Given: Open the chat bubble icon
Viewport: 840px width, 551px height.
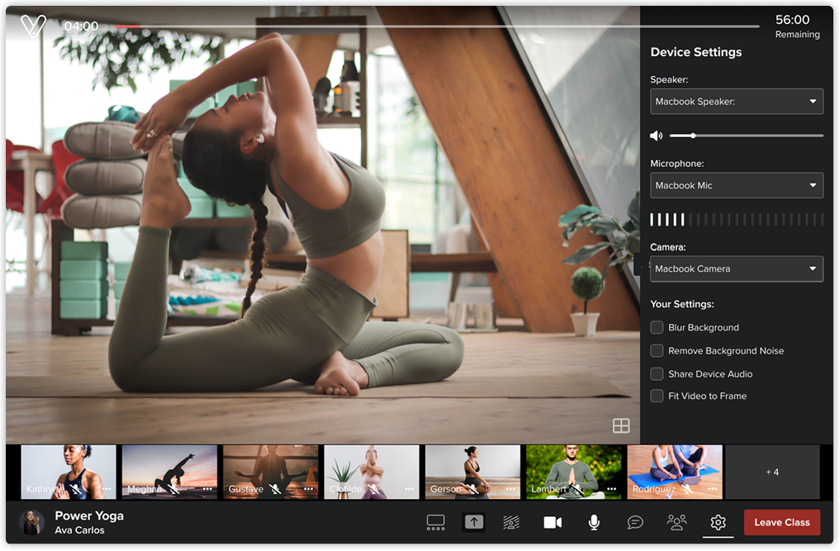Looking at the screenshot, I should click(635, 523).
